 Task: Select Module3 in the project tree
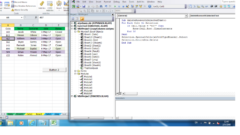click(88, 82)
